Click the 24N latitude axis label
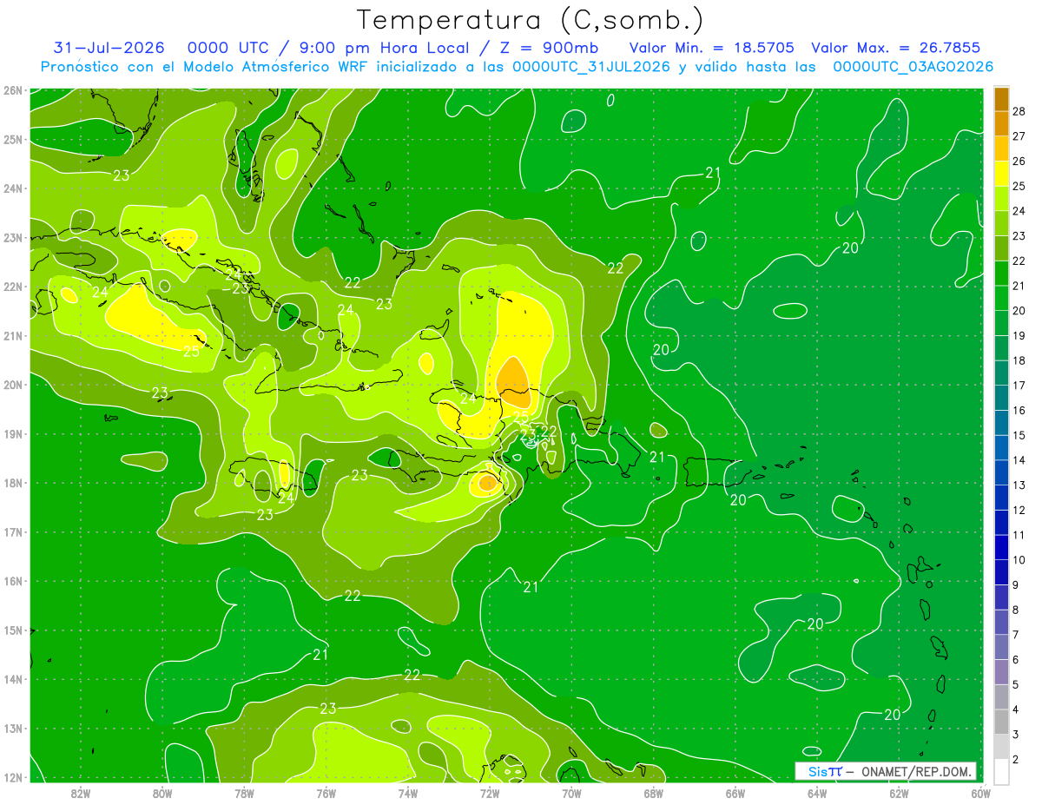Image resolution: width=1042 pixels, height=805 pixels. tap(12, 188)
